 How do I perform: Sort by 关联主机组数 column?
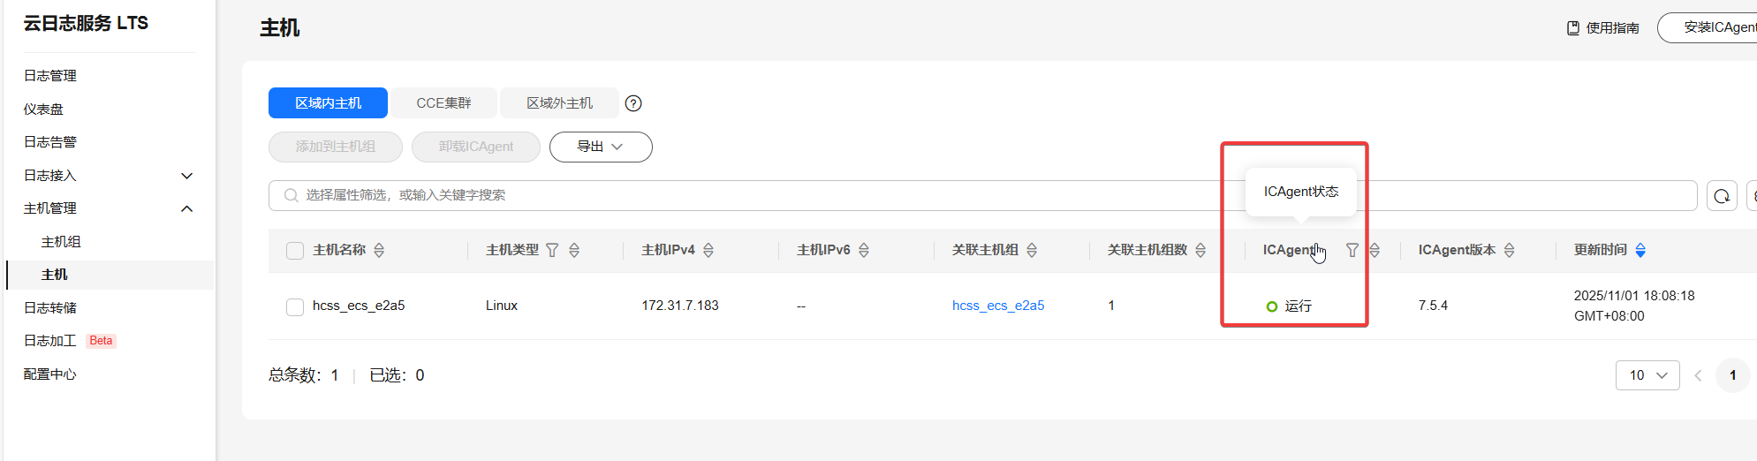(x=1200, y=251)
